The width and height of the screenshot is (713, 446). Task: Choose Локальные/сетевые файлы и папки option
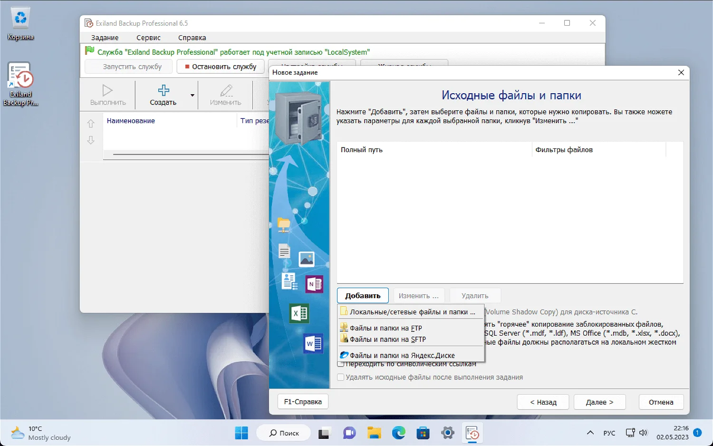[412, 312]
